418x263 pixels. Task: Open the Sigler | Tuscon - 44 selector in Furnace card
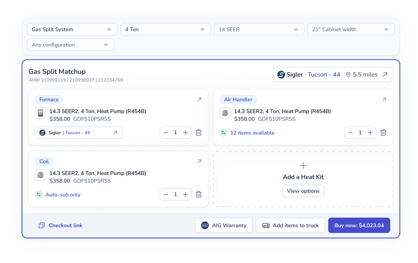[79, 133]
